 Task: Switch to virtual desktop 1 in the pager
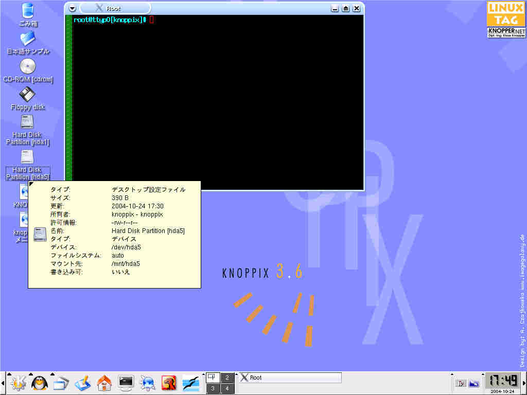pyautogui.click(x=213, y=378)
